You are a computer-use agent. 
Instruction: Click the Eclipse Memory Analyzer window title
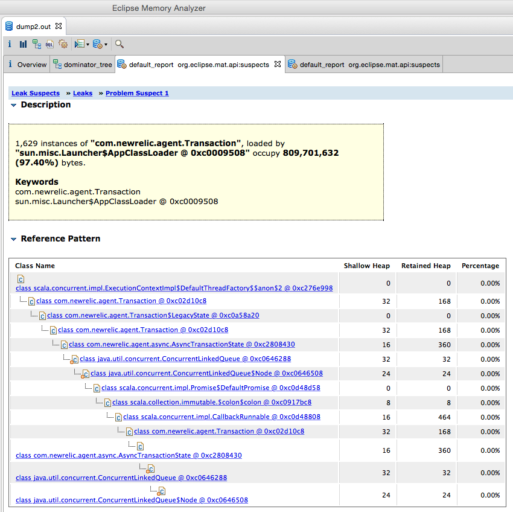click(159, 8)
